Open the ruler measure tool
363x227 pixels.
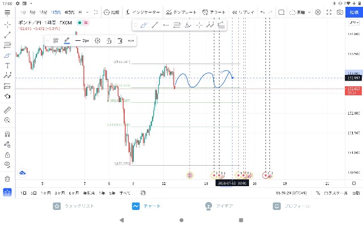(7, 110)
